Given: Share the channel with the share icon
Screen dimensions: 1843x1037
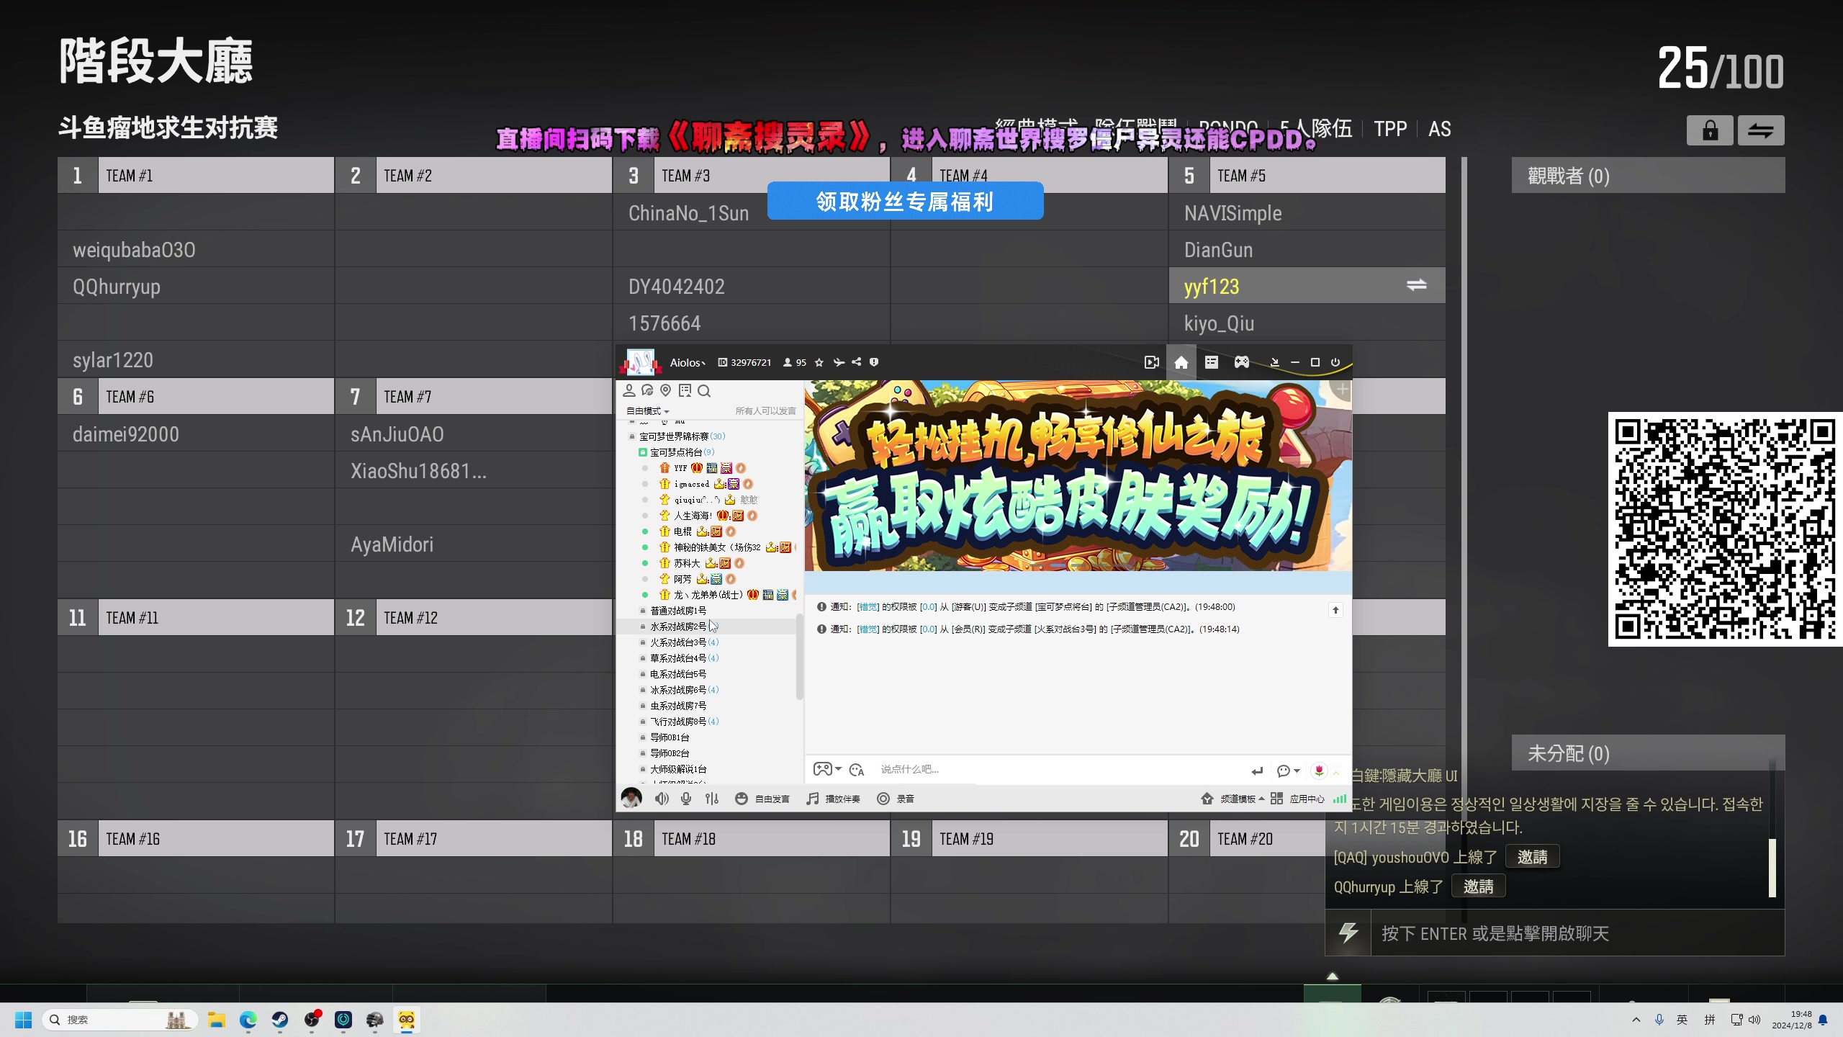Looking at the screenshot, I should click(x=857, y=362).
